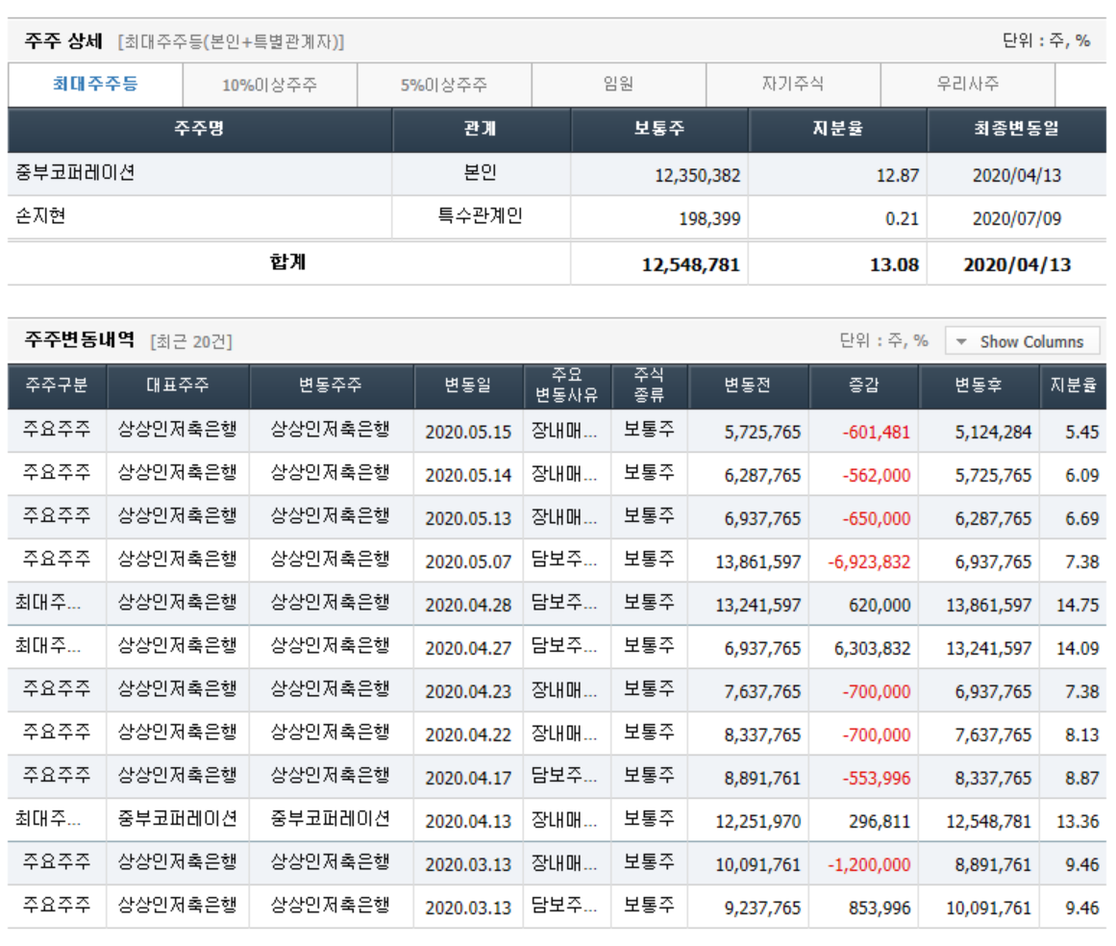Click the increase value 853,996
The width and height of the screenshot is (1116, 946).
[x=880, y=909]
